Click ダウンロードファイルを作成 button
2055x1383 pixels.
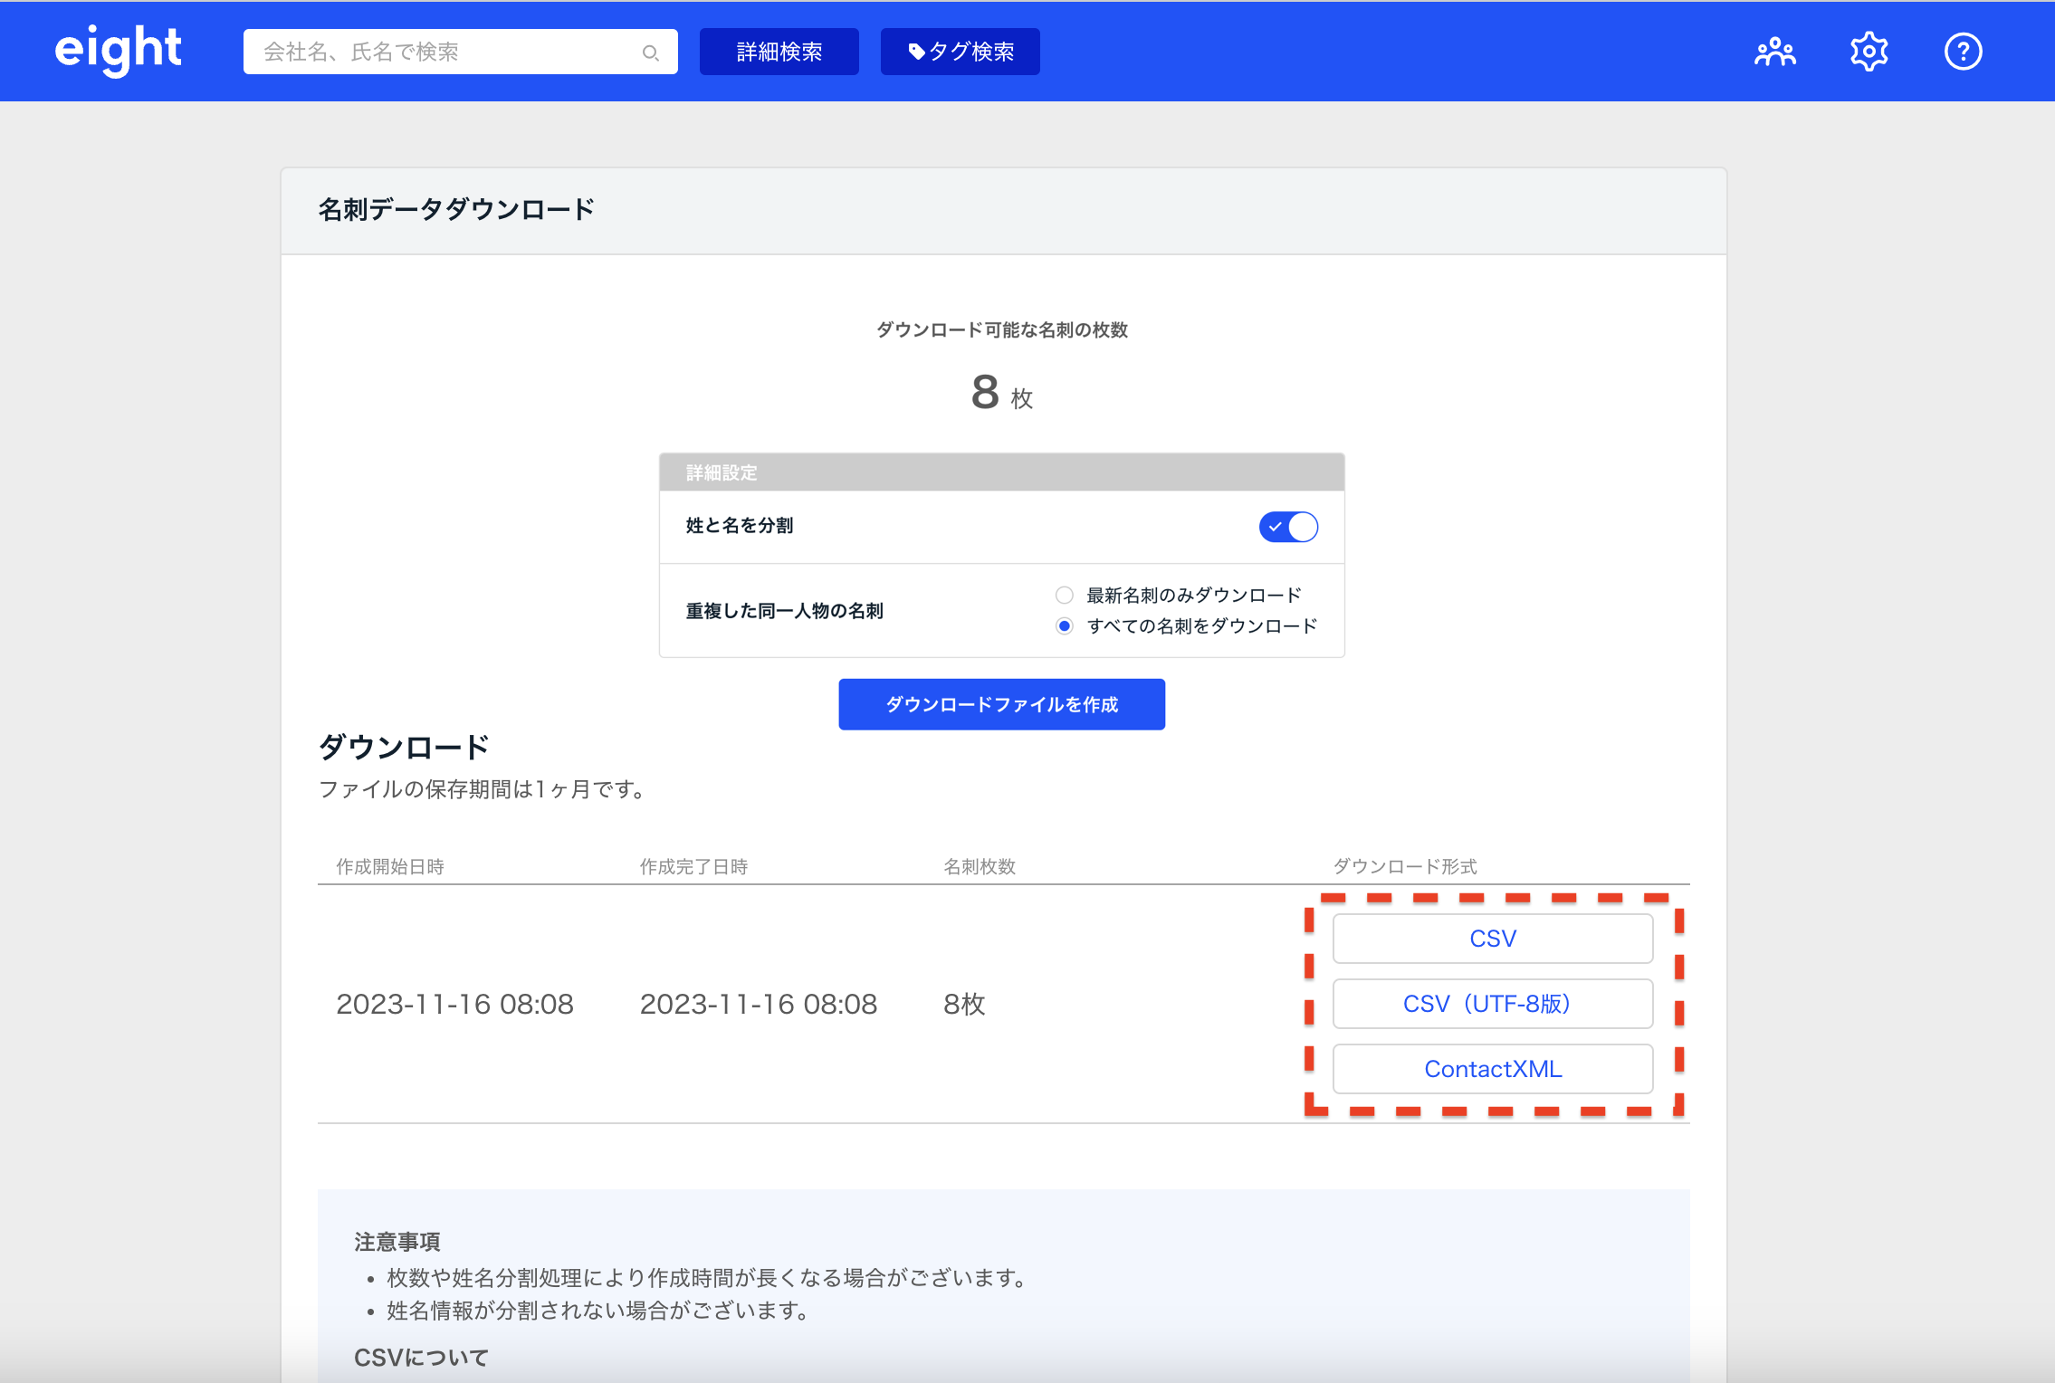[1001, 704]
